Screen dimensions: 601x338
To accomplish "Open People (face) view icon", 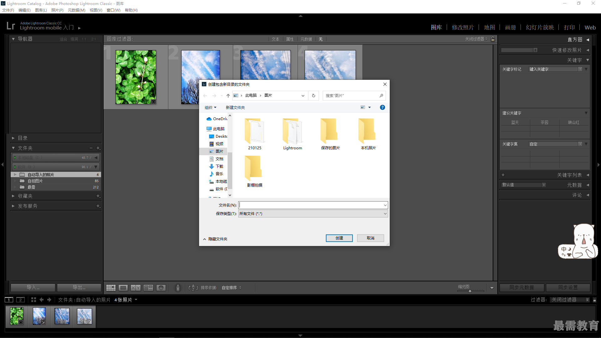I will 161,288.
